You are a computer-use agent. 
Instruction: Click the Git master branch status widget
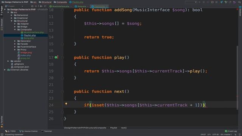pyautogui.click(x=226, y=134)
